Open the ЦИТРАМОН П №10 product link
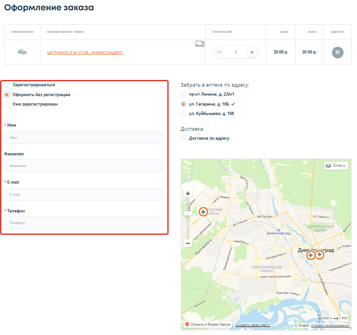 coord(85,53)
